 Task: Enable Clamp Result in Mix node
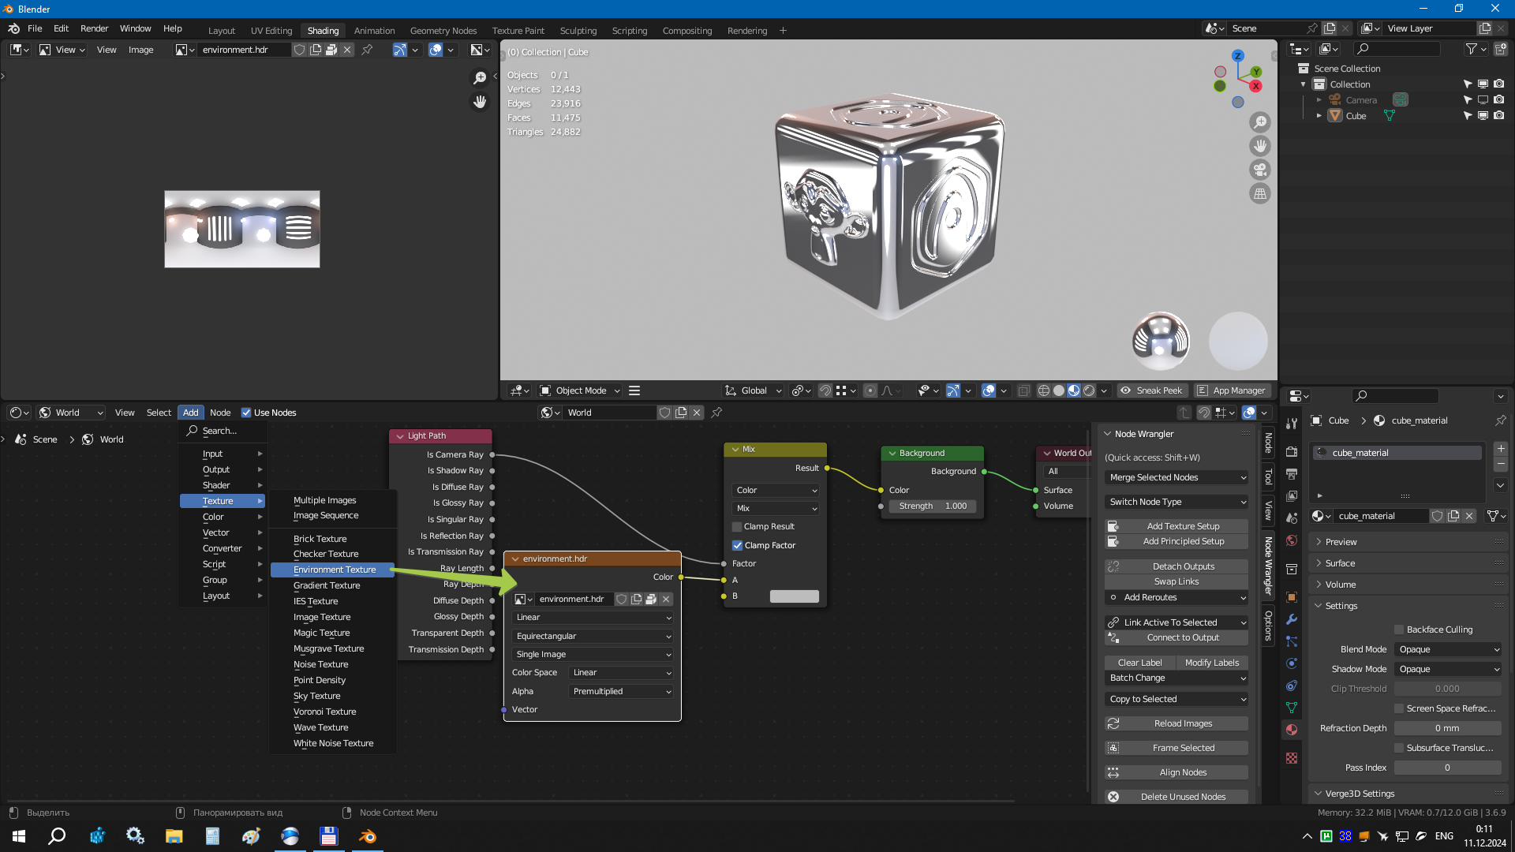point(737,527)
